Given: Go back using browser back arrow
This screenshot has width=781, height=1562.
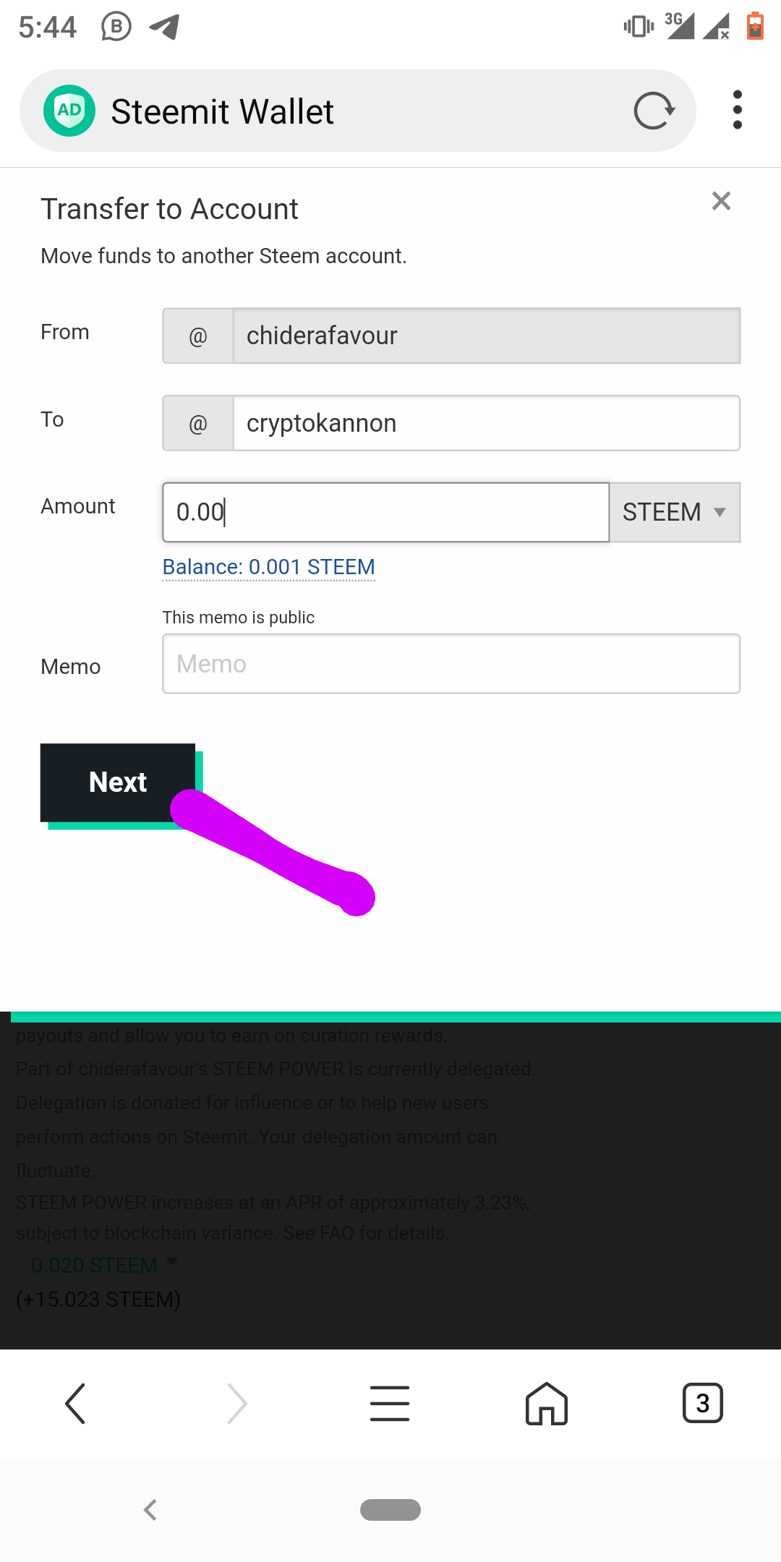Looking at the screenshot, I should 75,1404.
